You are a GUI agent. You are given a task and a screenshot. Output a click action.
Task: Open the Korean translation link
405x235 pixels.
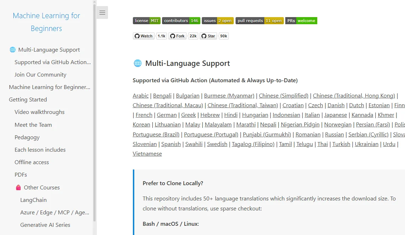click(141, 125)
